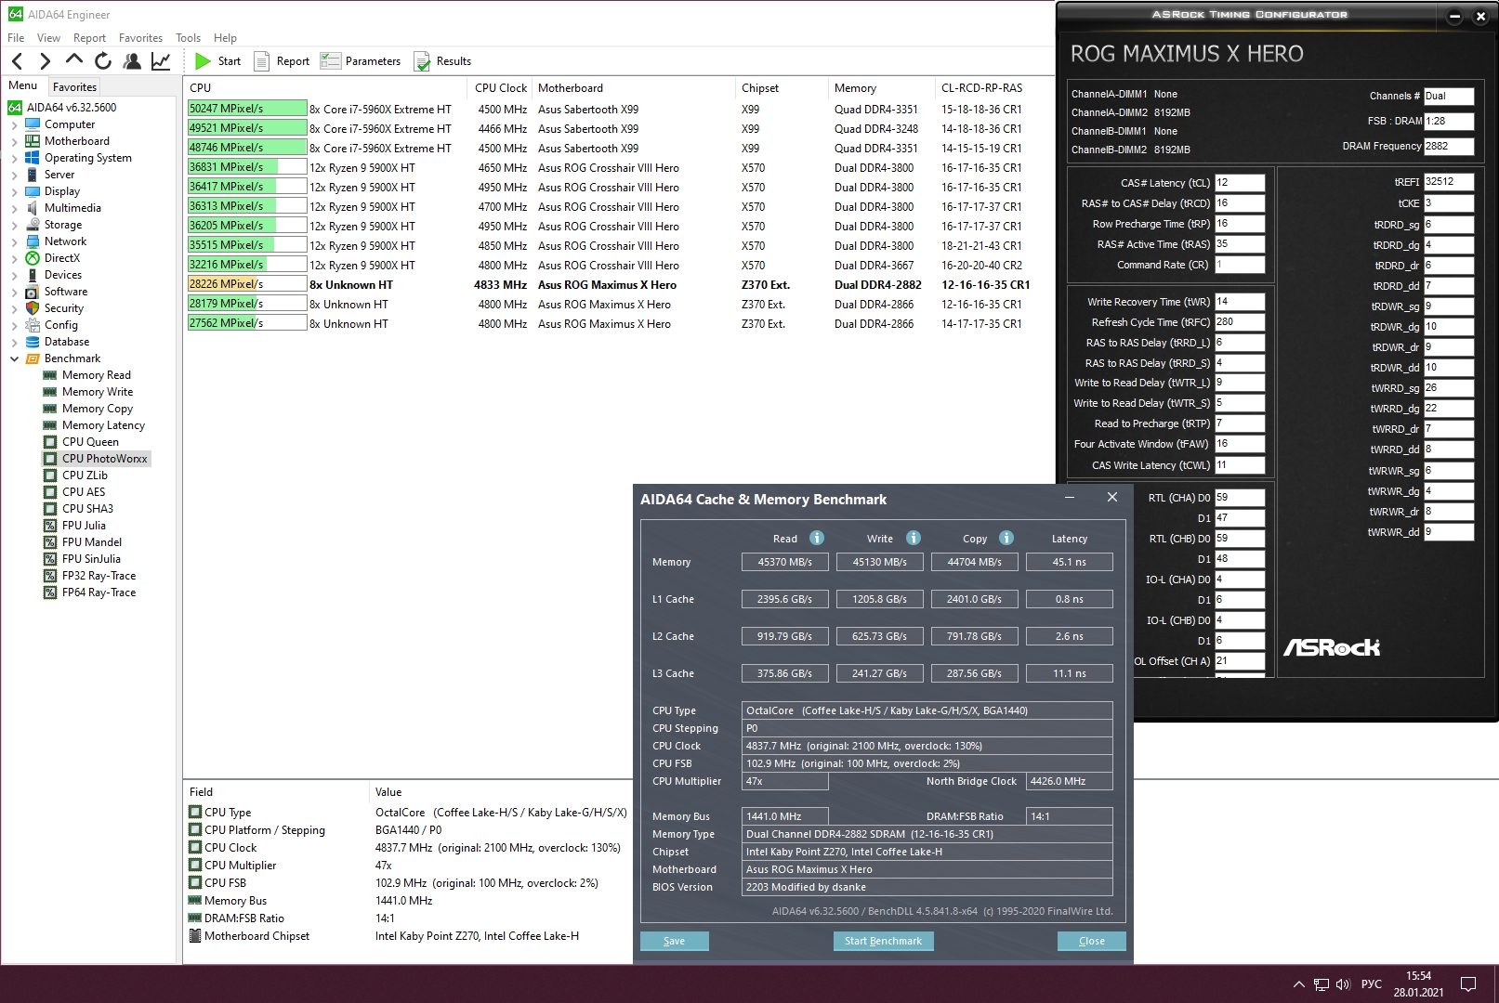
Task: Click the Close button in benchmark dialog
Action: (1092, 941)
